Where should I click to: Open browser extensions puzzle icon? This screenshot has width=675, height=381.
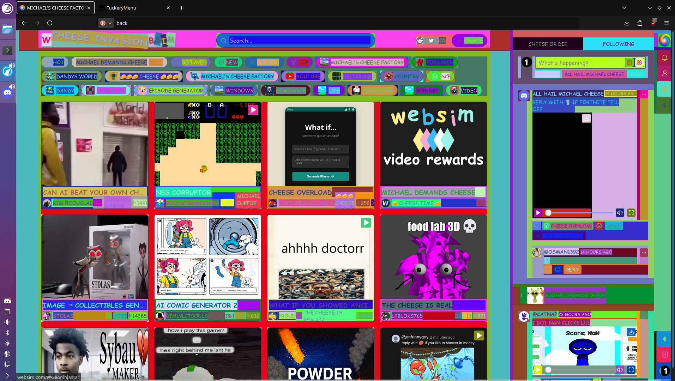tap(640, 23)
